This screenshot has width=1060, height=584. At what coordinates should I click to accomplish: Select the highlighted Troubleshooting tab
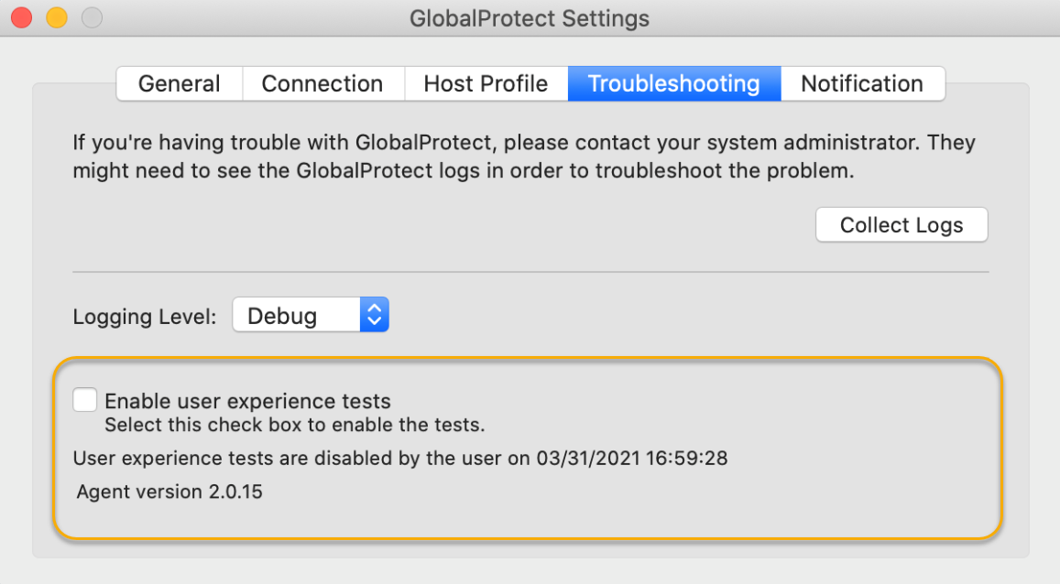tap(674, 83)
